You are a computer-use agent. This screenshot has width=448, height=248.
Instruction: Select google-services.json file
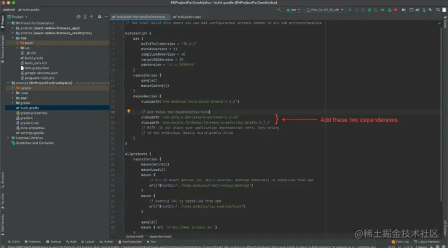click(39, 73)
